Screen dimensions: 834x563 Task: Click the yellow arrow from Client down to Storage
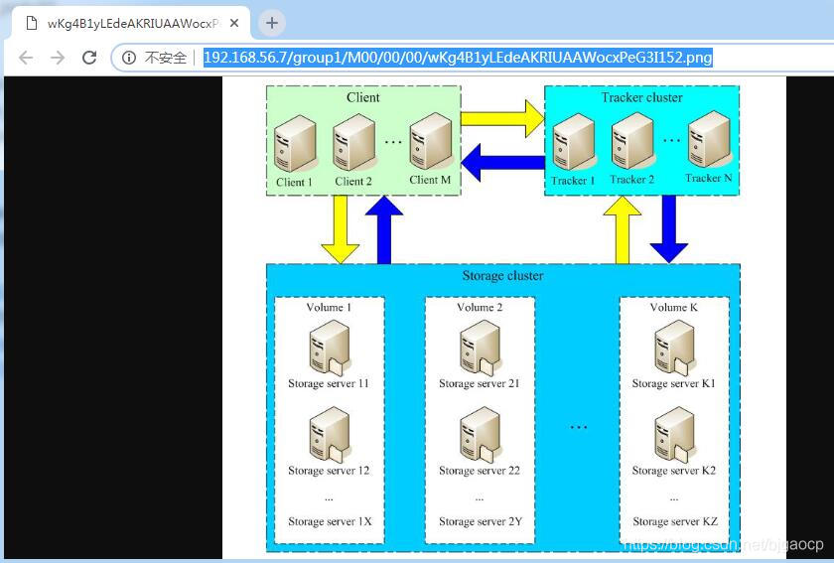click(x=341, y=229)
